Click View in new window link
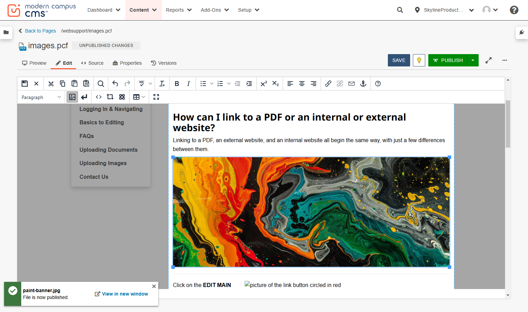The image size is (528, 312). point(121,294)
